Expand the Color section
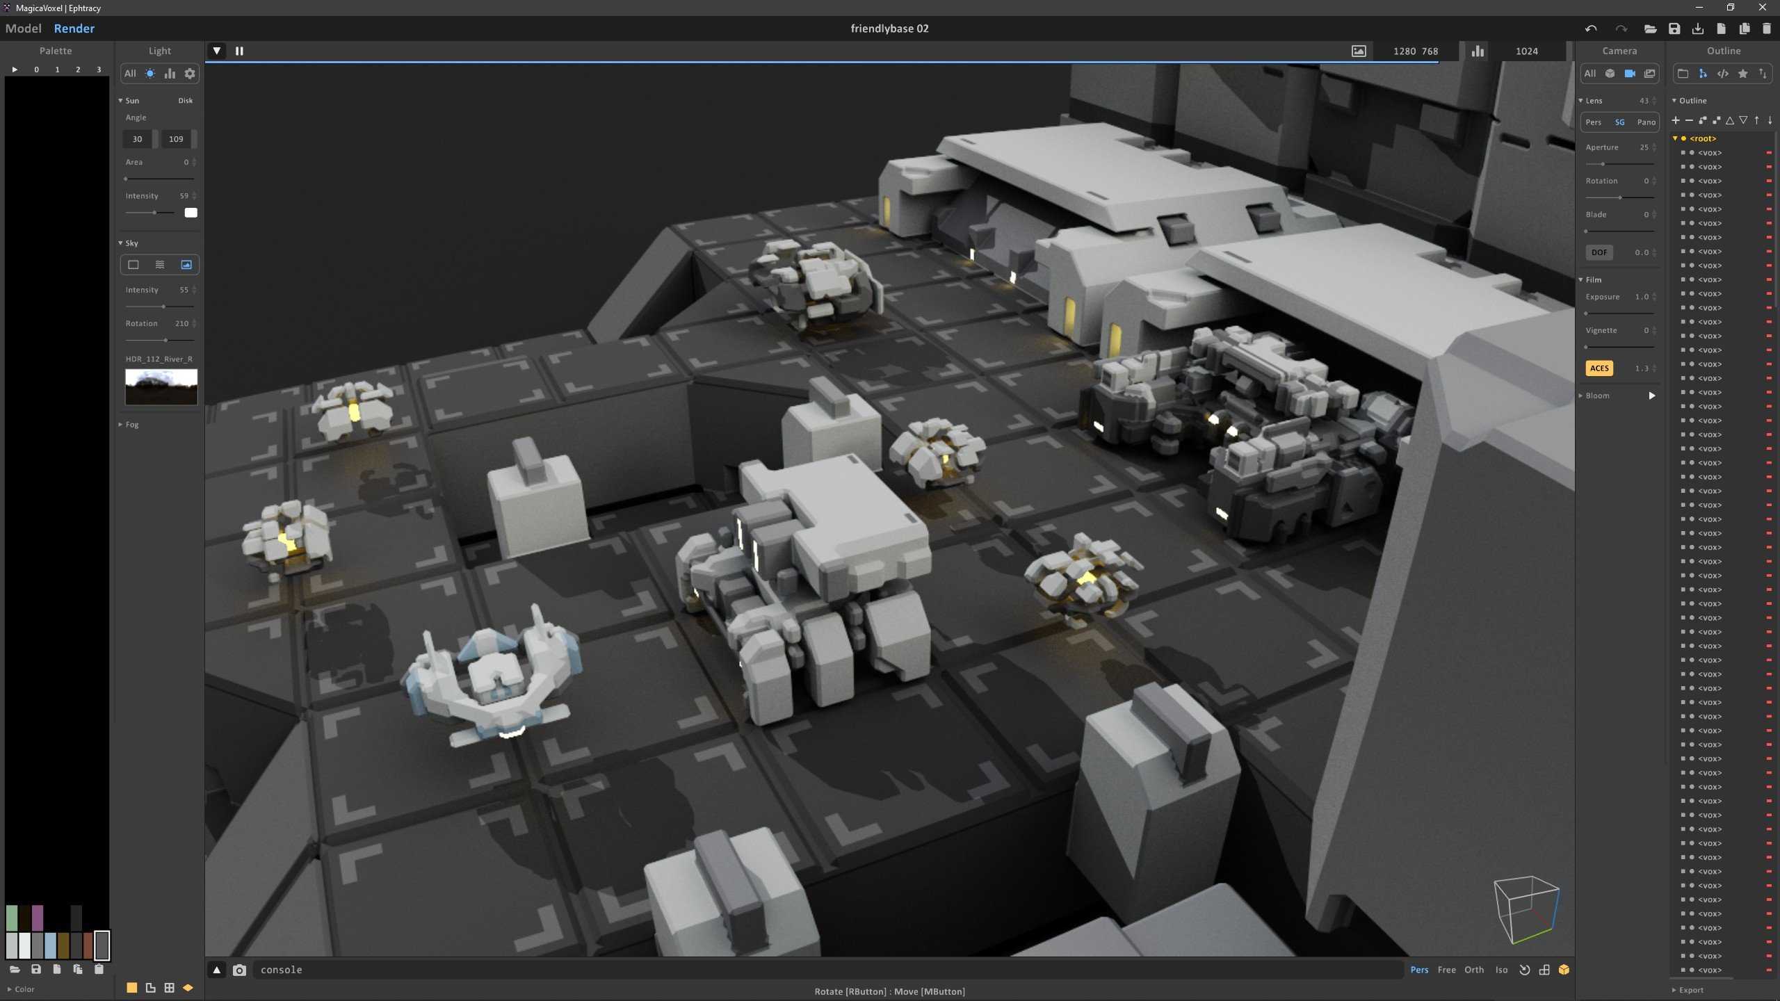 10,989
